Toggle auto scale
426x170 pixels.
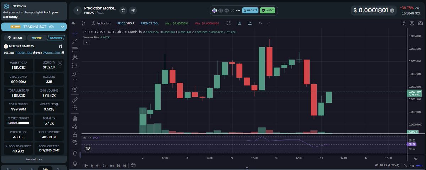tap(419, 165)
